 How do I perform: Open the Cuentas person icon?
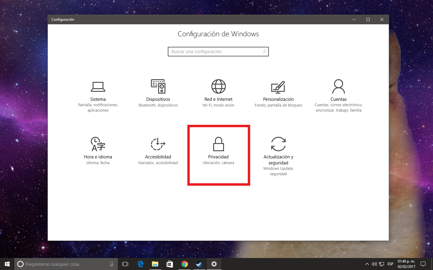pos(339,86)
